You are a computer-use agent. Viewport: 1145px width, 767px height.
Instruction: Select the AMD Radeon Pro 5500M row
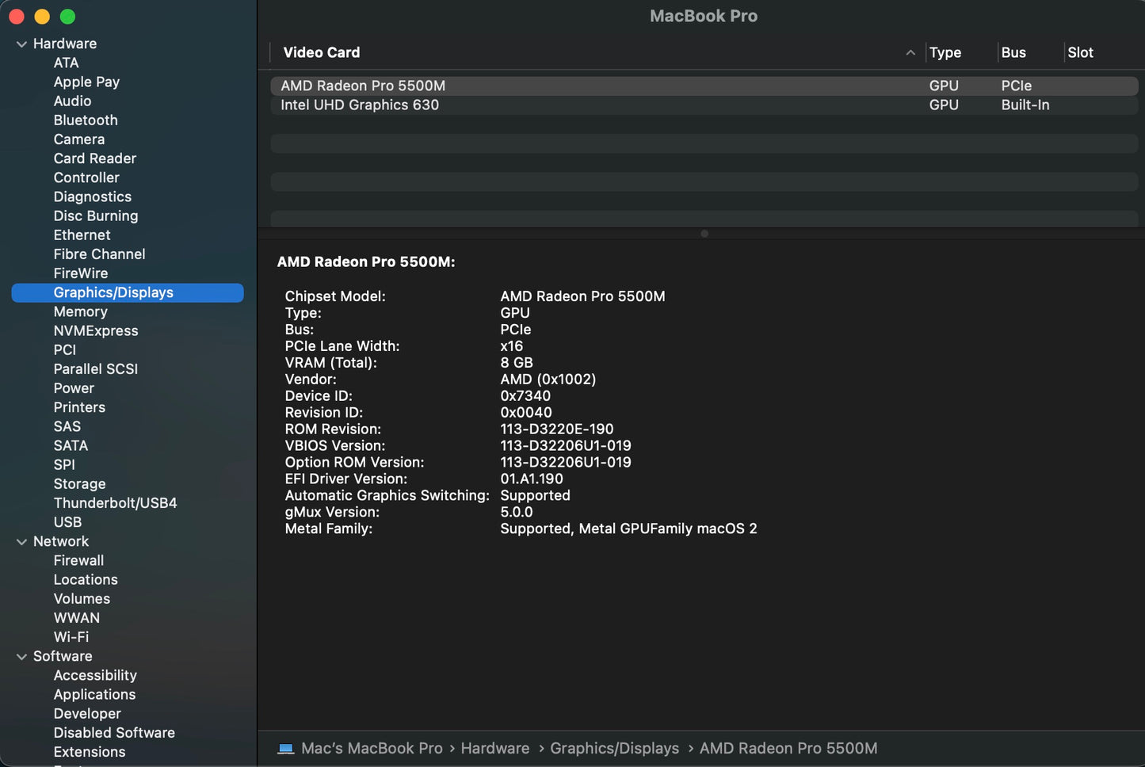click(x=363, y=86)
